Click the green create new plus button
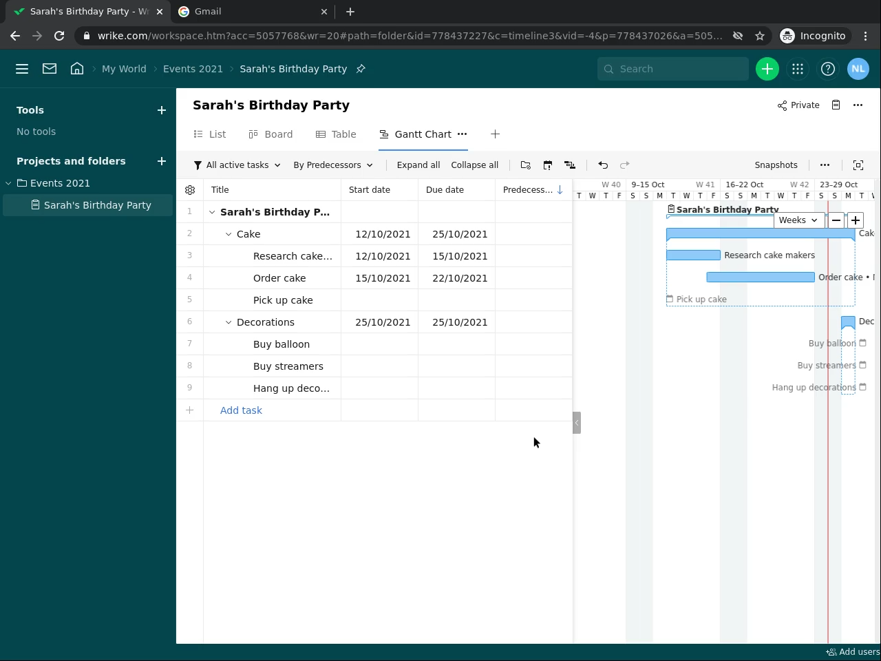 pos(767,69)
